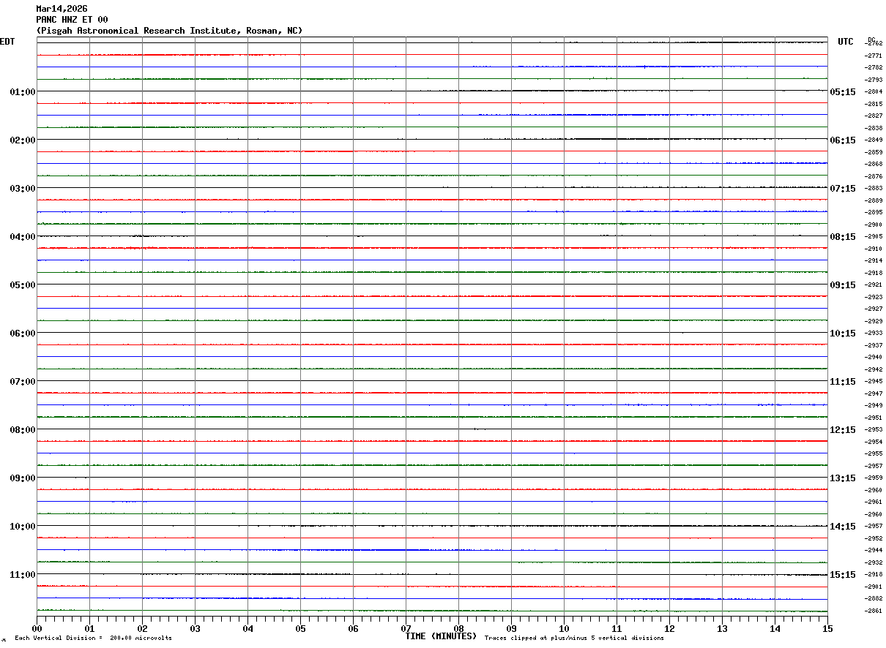Viewport: 886px width, 648px height.
Task: Select the 05:00 EDT time label
Action: point(23,285)
